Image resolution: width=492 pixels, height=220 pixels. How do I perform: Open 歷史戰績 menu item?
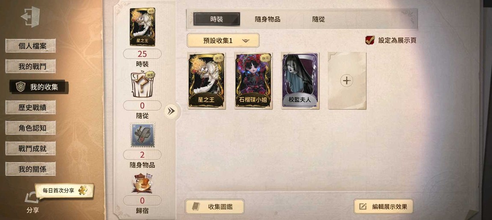30,107
